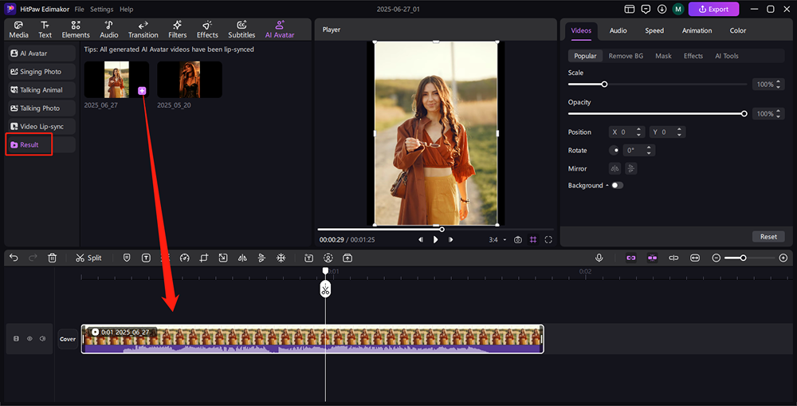Open the feedback message icon
Screen dimensions: 797x406
(646, 9)
